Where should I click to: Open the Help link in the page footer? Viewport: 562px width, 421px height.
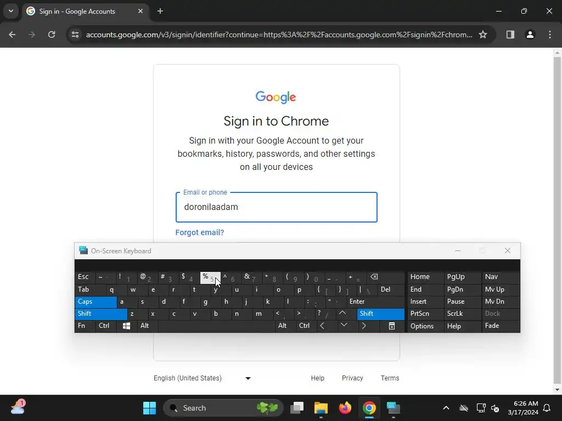pos(318,378)
